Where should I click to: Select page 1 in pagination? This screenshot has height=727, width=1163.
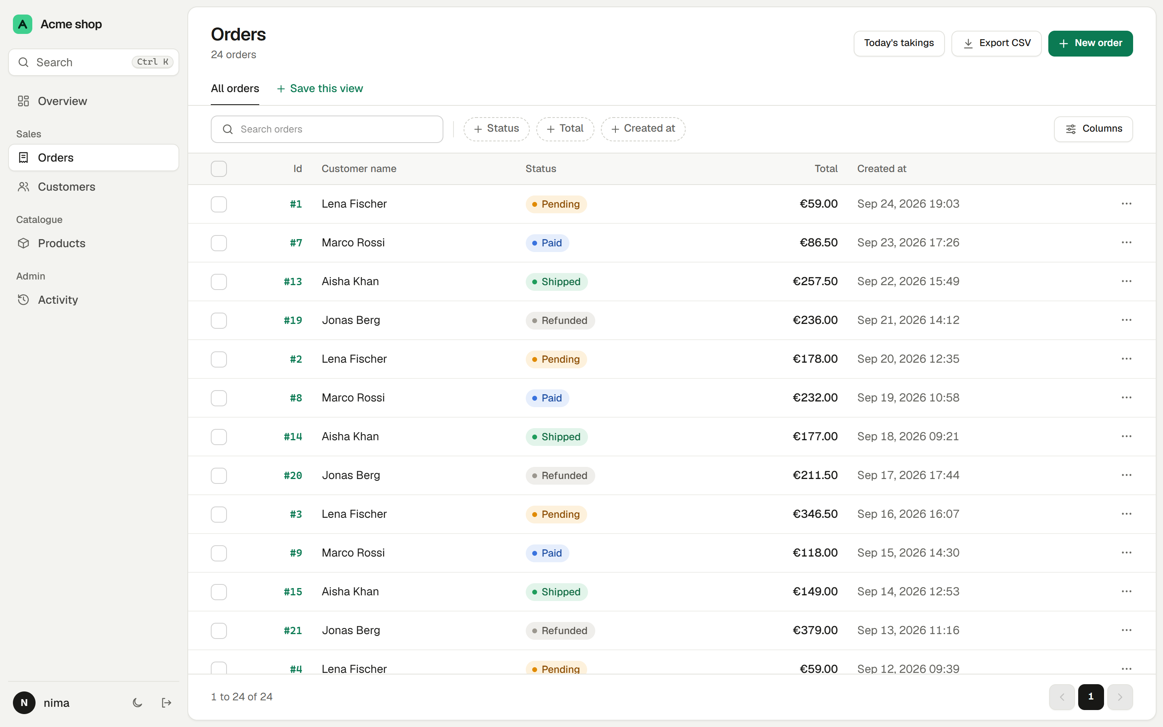pos(1091,697)
